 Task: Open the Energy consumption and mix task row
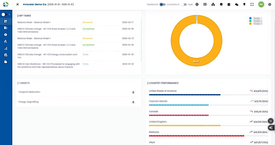coord(78,56)
